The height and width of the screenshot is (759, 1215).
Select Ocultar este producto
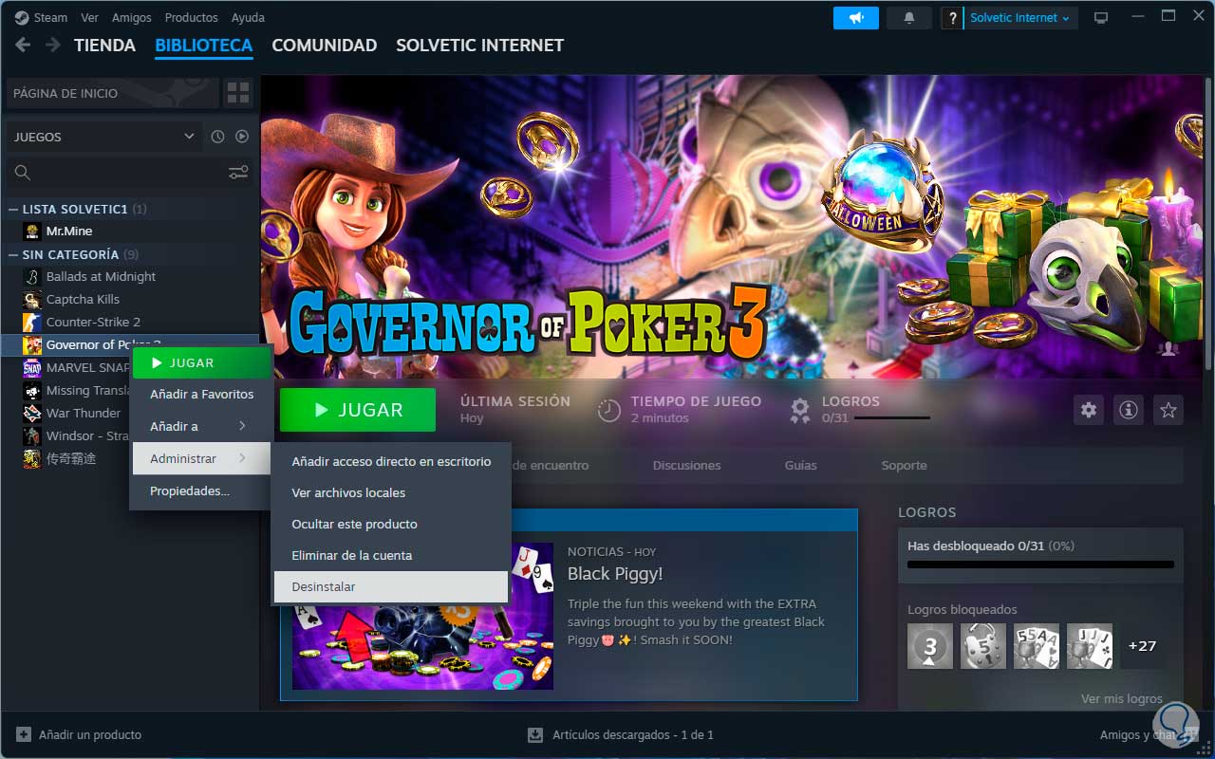(391, 524)
